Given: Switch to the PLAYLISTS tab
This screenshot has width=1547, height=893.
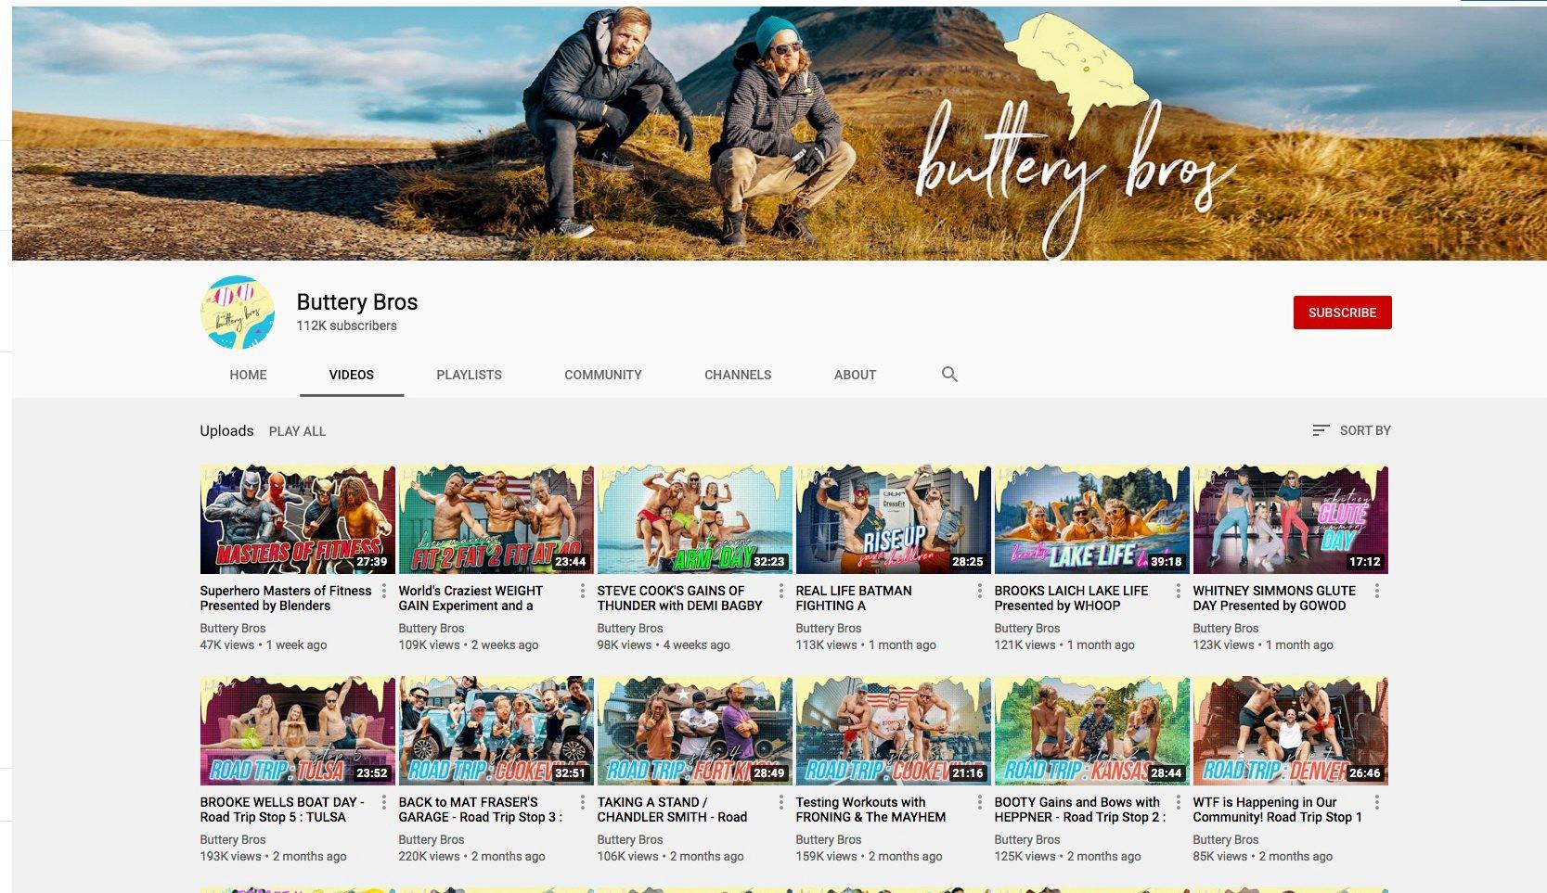Looking at the screenshot, I should (x=469, y=375).
